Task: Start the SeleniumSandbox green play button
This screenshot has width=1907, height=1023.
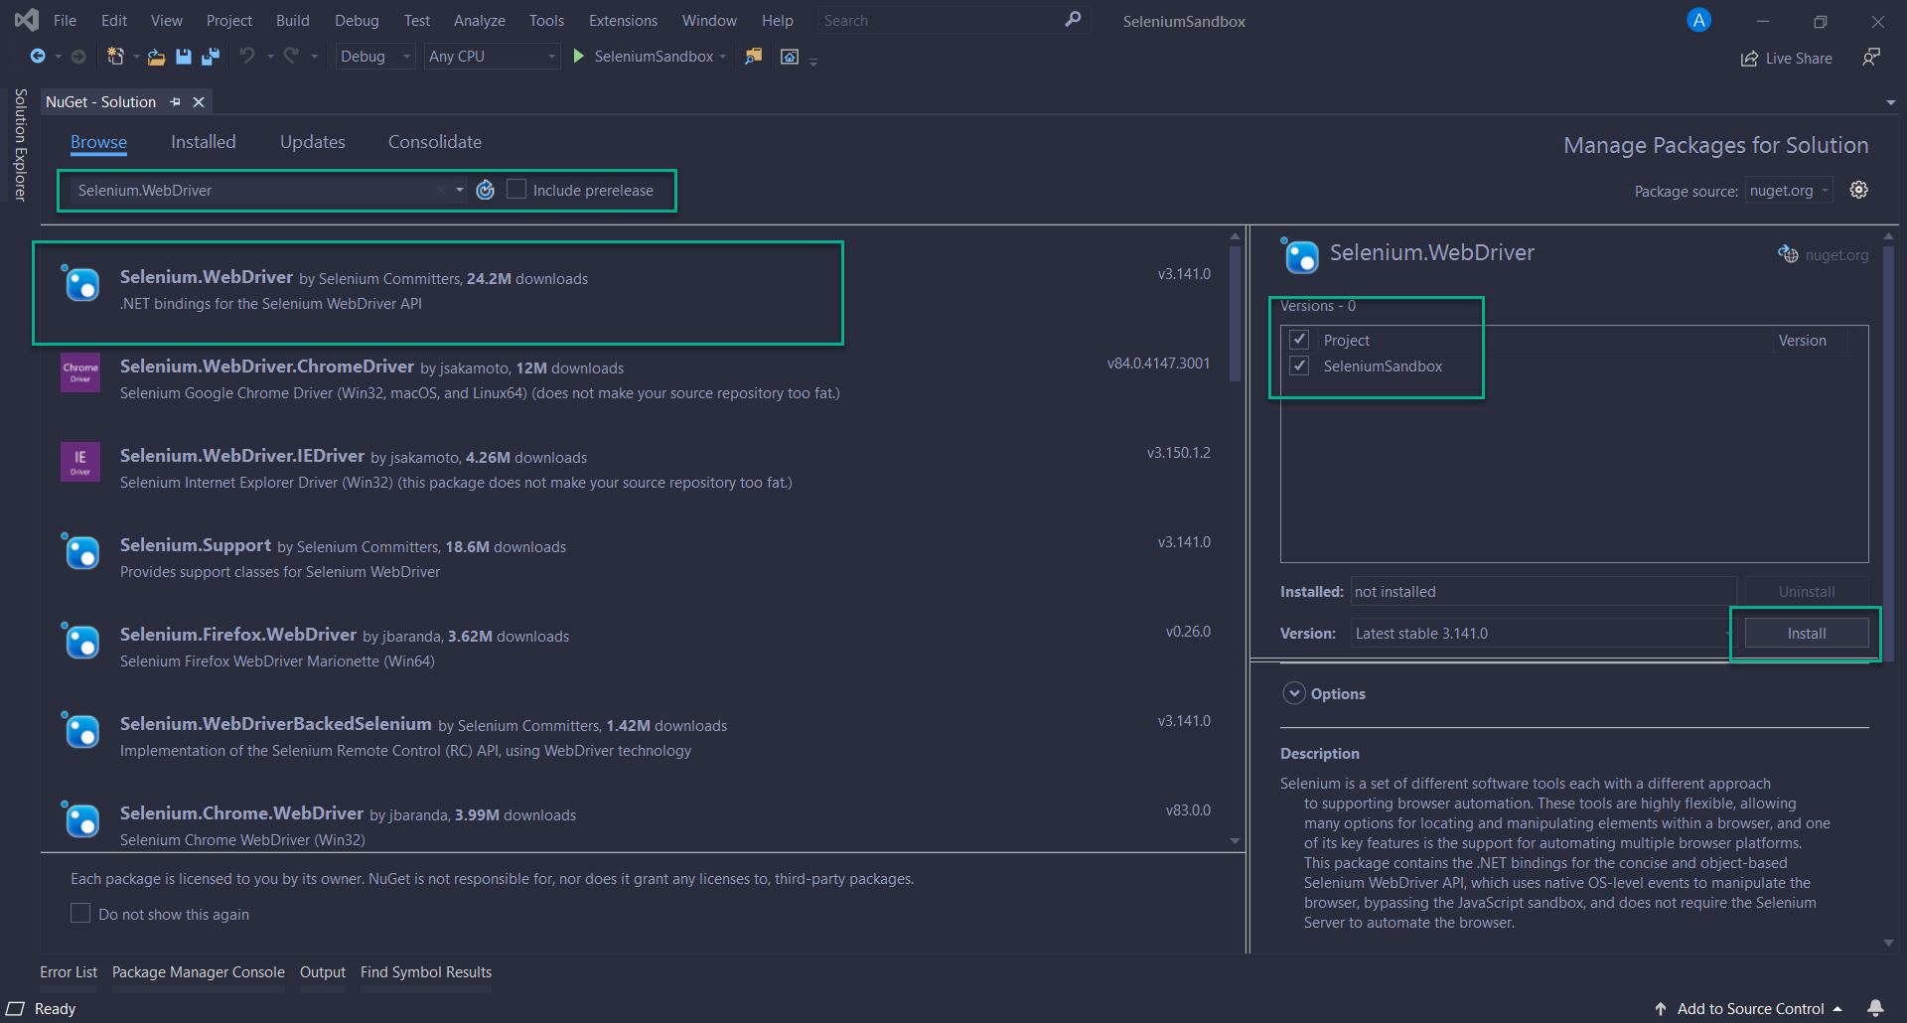Action: click(579, 57)
